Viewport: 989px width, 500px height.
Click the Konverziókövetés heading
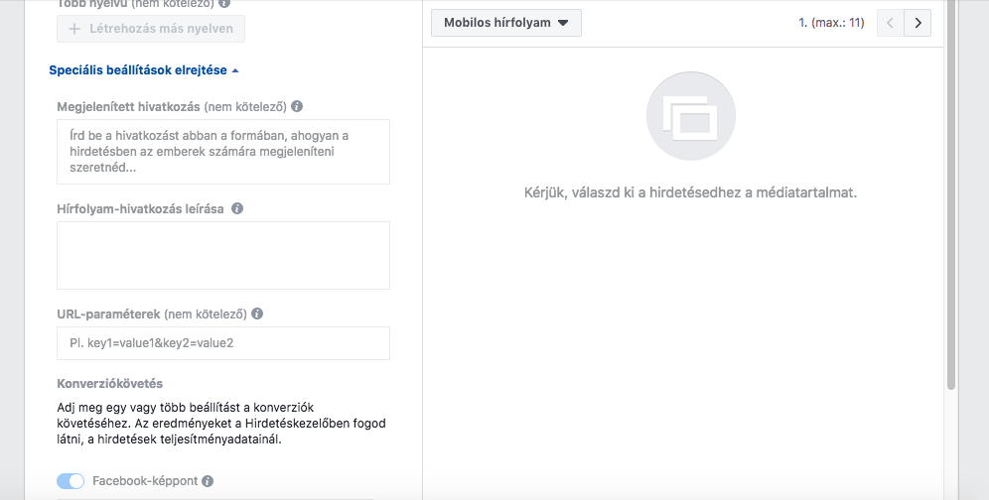[110, 383]
